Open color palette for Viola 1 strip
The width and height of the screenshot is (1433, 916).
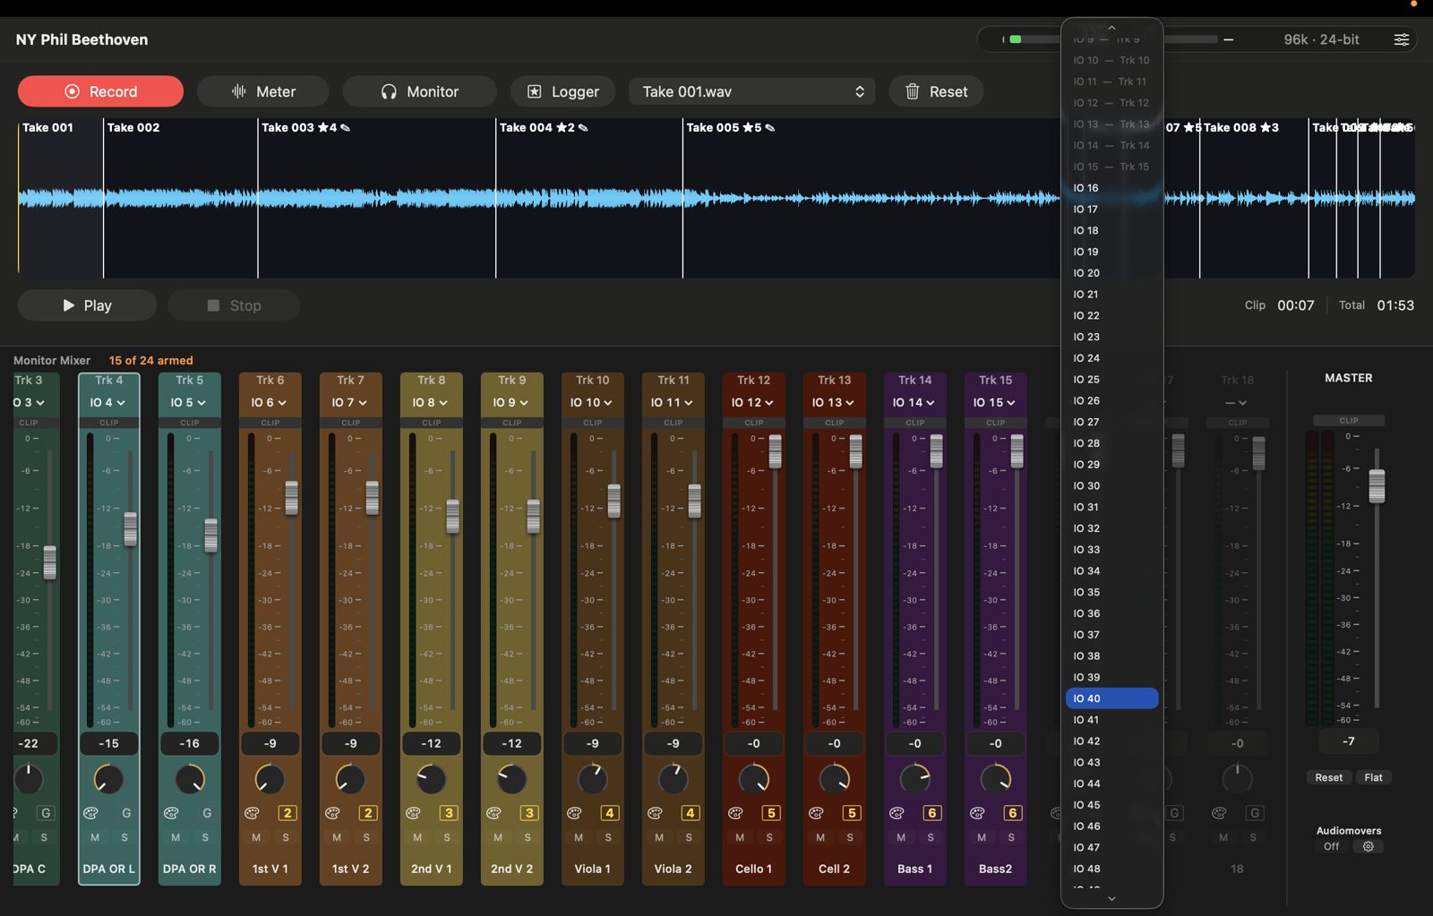(574, 813)
